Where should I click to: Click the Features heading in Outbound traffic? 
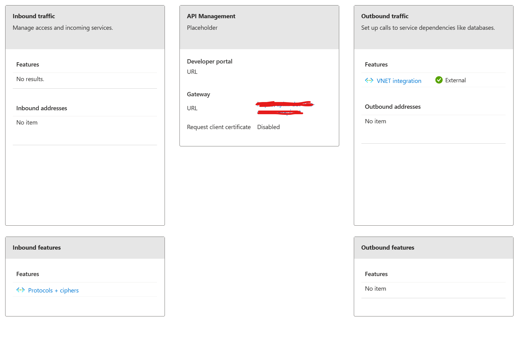(376, 64)
